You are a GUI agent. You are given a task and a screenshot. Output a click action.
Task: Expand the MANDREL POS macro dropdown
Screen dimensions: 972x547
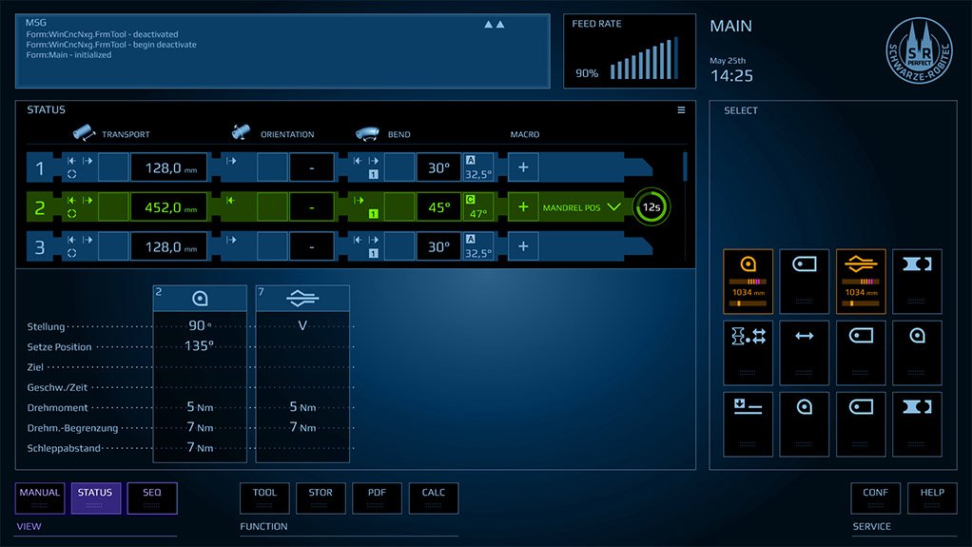(x=613, y=207)
